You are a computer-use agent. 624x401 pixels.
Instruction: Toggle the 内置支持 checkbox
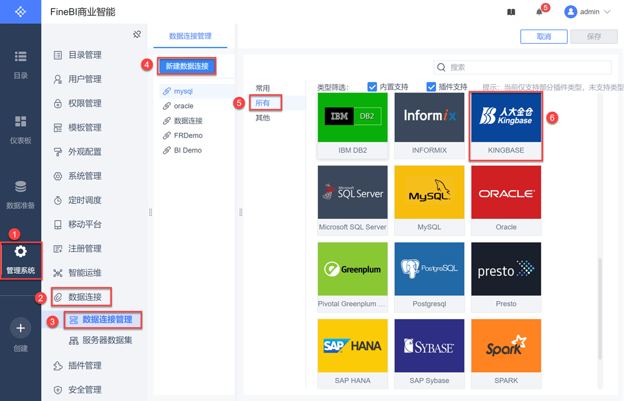(x=372, y=87)
